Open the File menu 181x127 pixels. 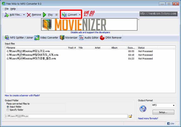(7, 9)
